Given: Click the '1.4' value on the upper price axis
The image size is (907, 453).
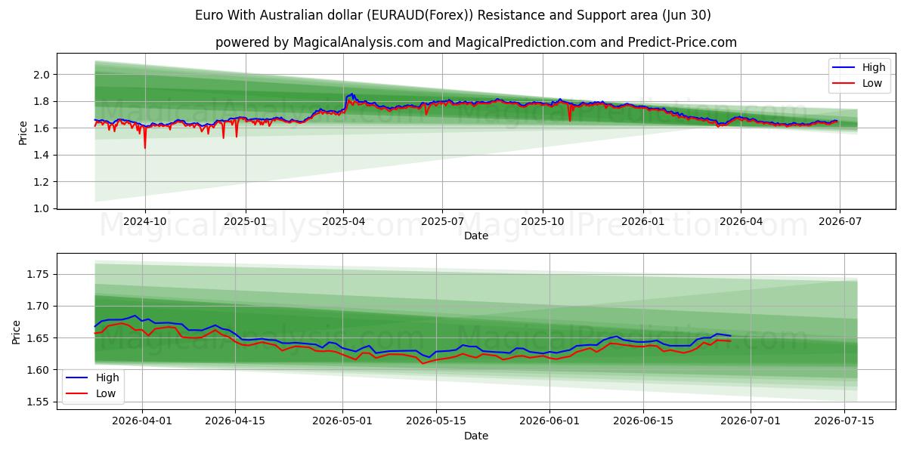Looking at the screenshot, I should (x=42, y=155).
